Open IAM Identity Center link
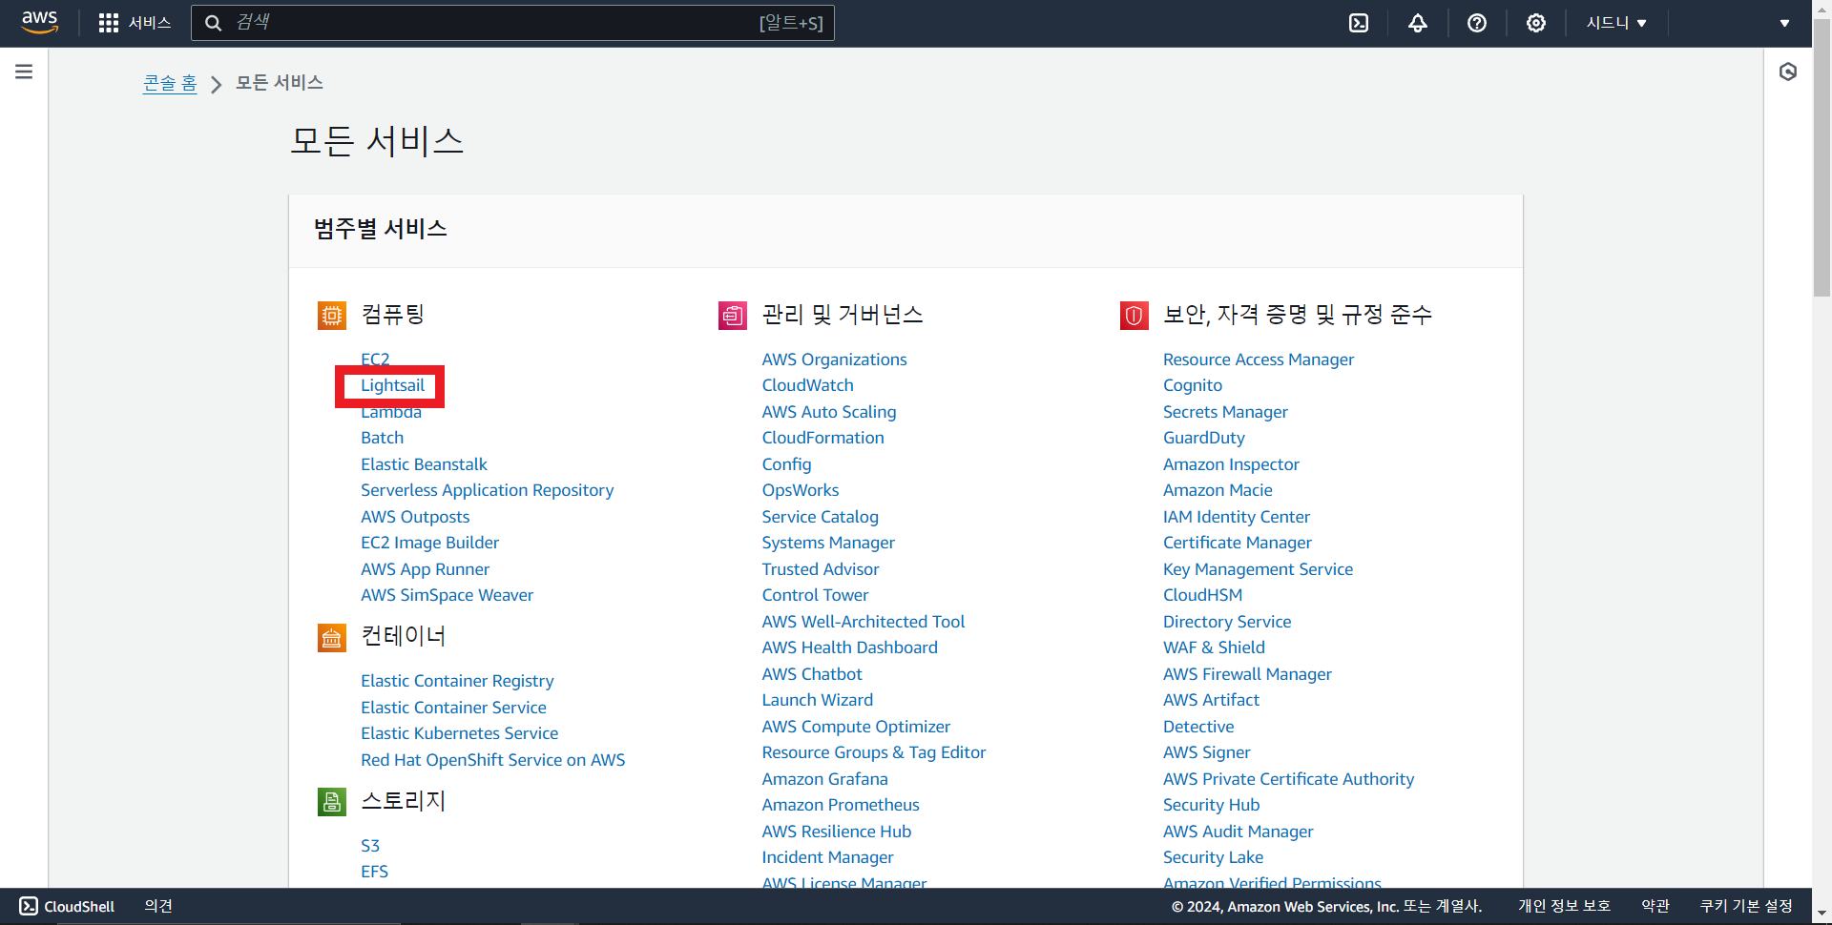The height and width of the screenshot is (925, 1832). [1236, 517]
